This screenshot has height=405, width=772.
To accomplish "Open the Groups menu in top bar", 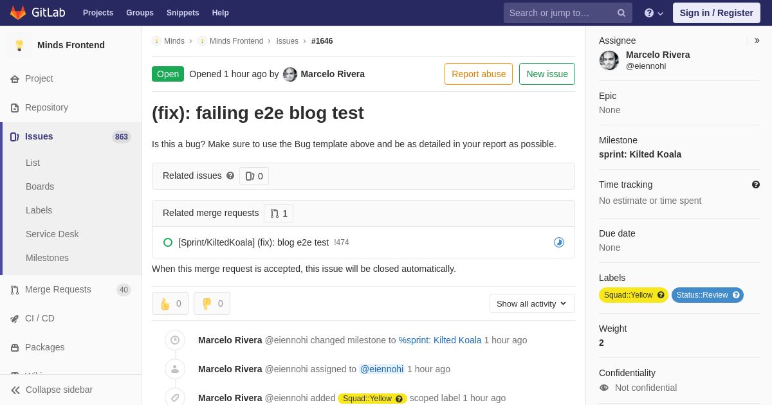I will pyautogui.click(x=140, y=13).
